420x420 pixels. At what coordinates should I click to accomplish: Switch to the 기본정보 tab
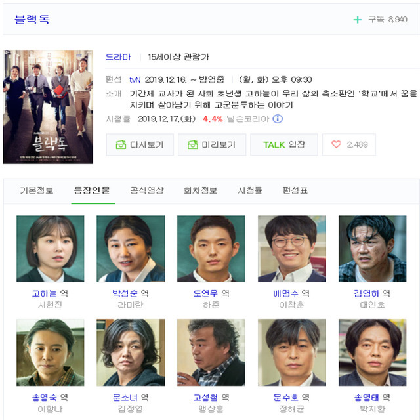pos(37,190)
